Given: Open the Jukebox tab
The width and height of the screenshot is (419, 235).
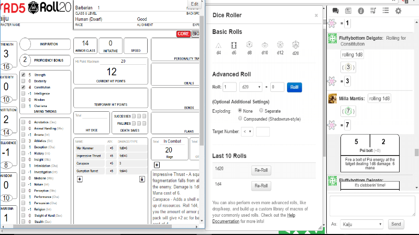Looking at the screenshot, I should coord(373,10).
